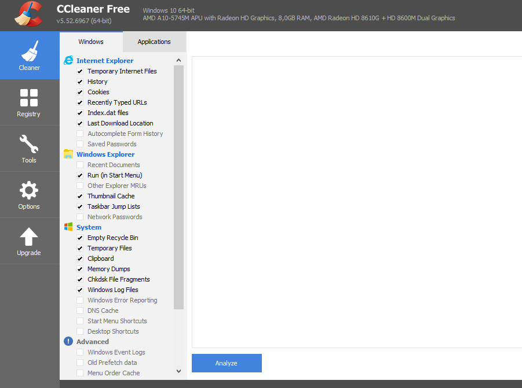Switch to the Windows tab
Image resolution: width=522 pixels, height=388 pixels.
coord(91,42)
